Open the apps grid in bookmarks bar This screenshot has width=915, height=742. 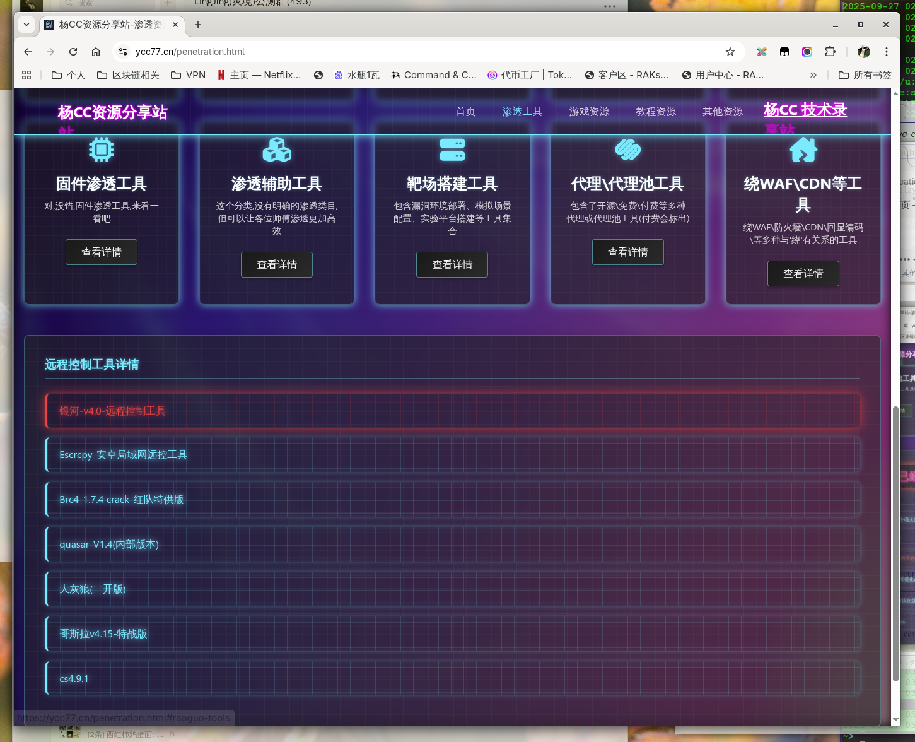[x=26, y=75]
